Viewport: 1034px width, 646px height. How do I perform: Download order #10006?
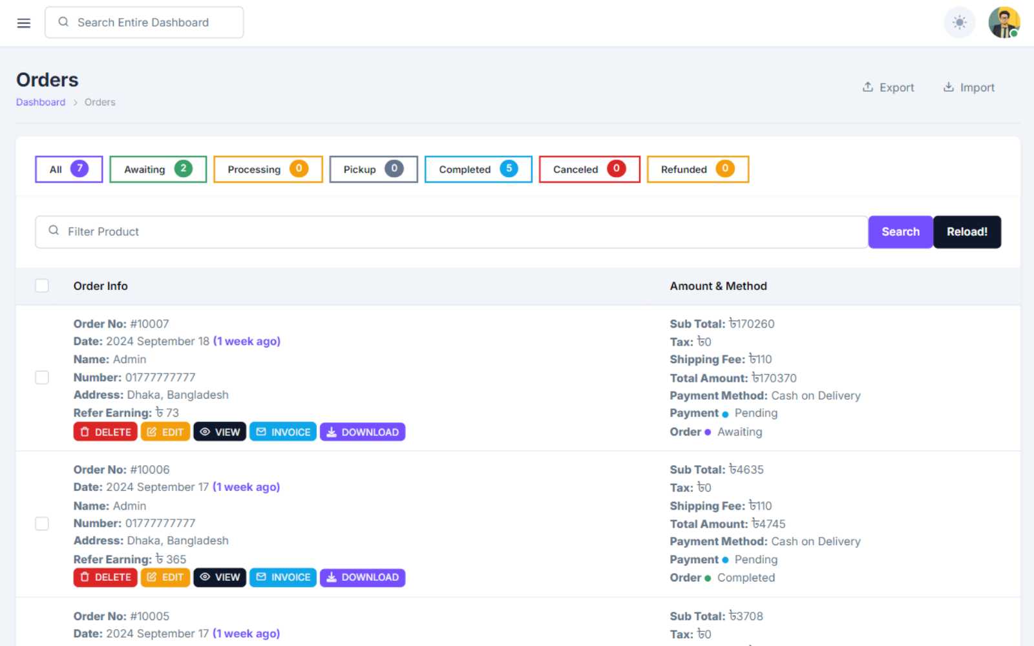pyautogui.click(x=363, y=578)
